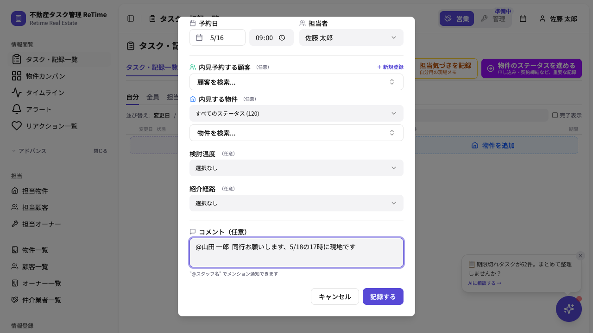Open the 検討温度 dropdown
This screenshot has height=333, width=593.
coord(296,168)
